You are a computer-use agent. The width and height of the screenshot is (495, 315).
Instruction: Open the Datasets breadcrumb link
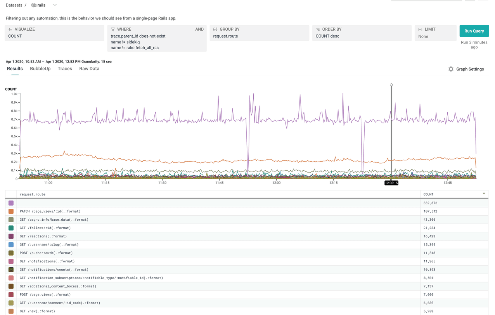pos(14,5)
